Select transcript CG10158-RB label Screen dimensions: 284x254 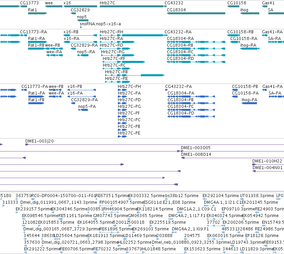(240, 32)
